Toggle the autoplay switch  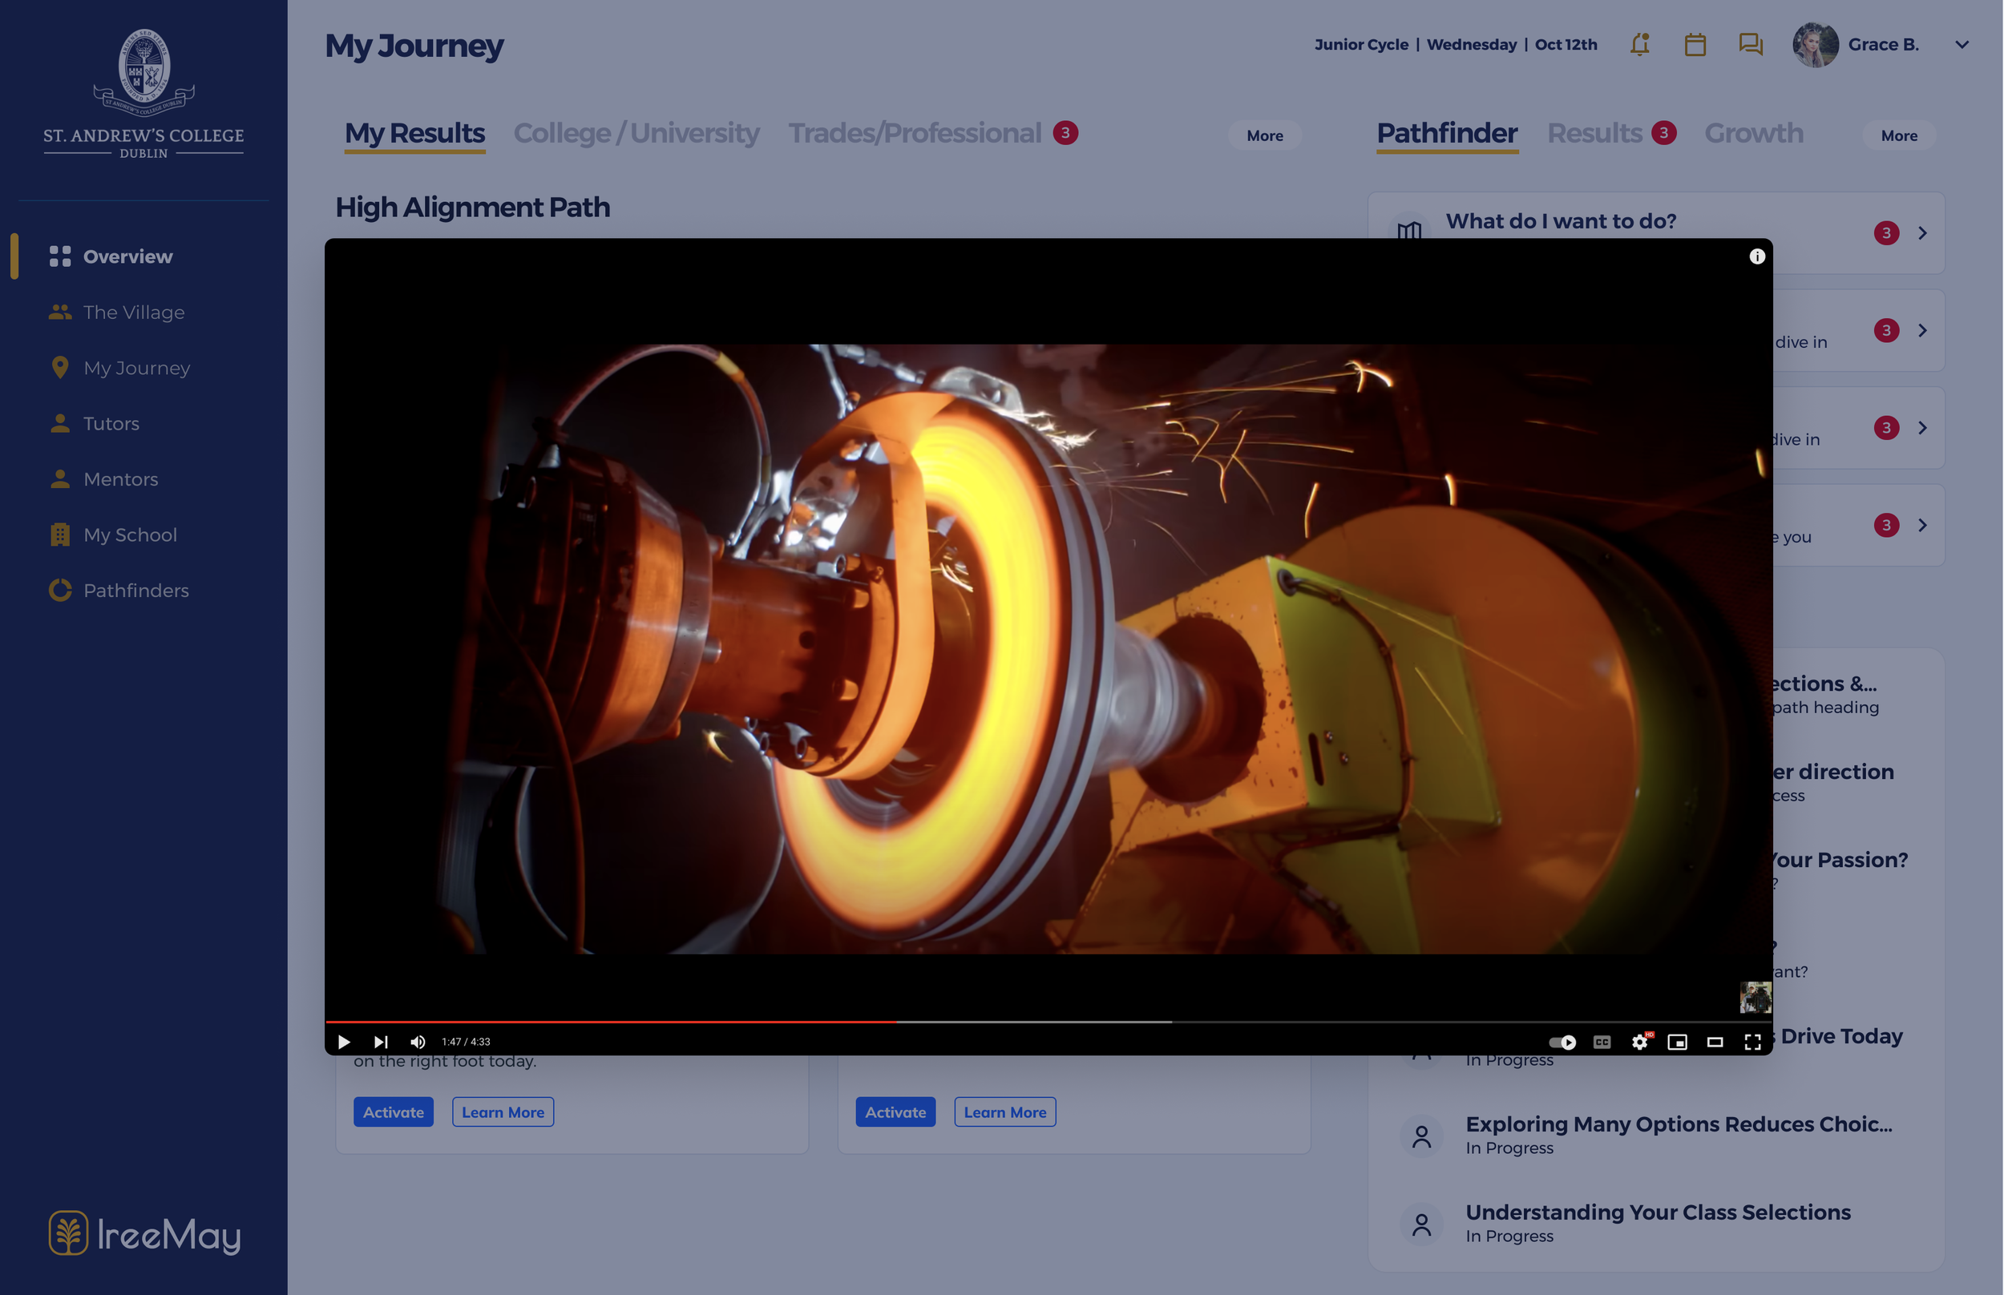coord(1562,1043)
